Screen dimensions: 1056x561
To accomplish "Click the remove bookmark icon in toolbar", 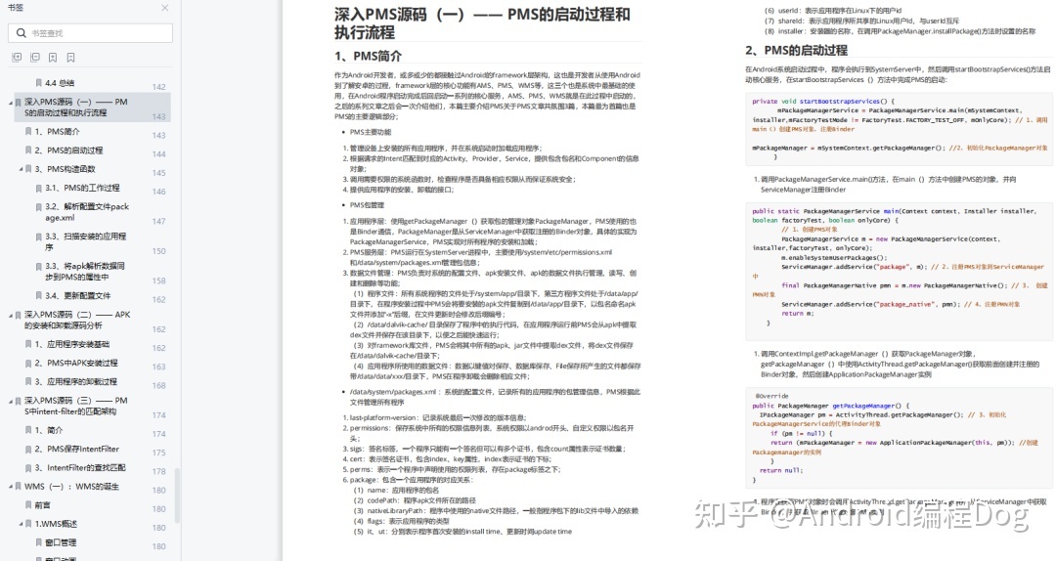I will [x=70, y=58].
